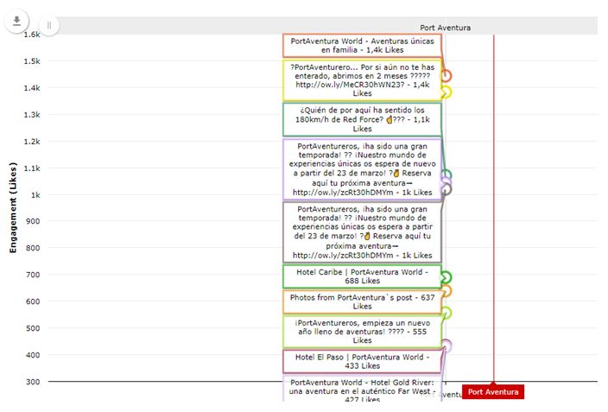Click the orange-red 1,4k data point circle

coord(446,75)
